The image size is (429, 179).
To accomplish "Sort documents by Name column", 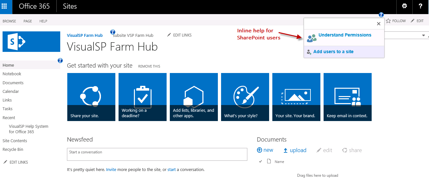I will [279, 162].
